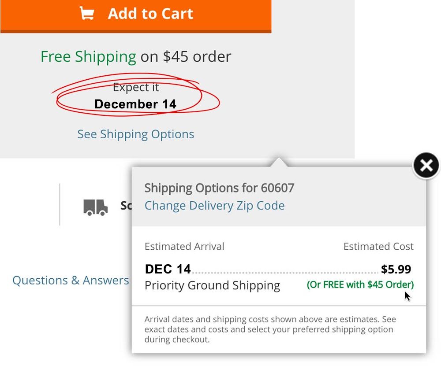Click the gray delivery truck icon

[95, 207]
